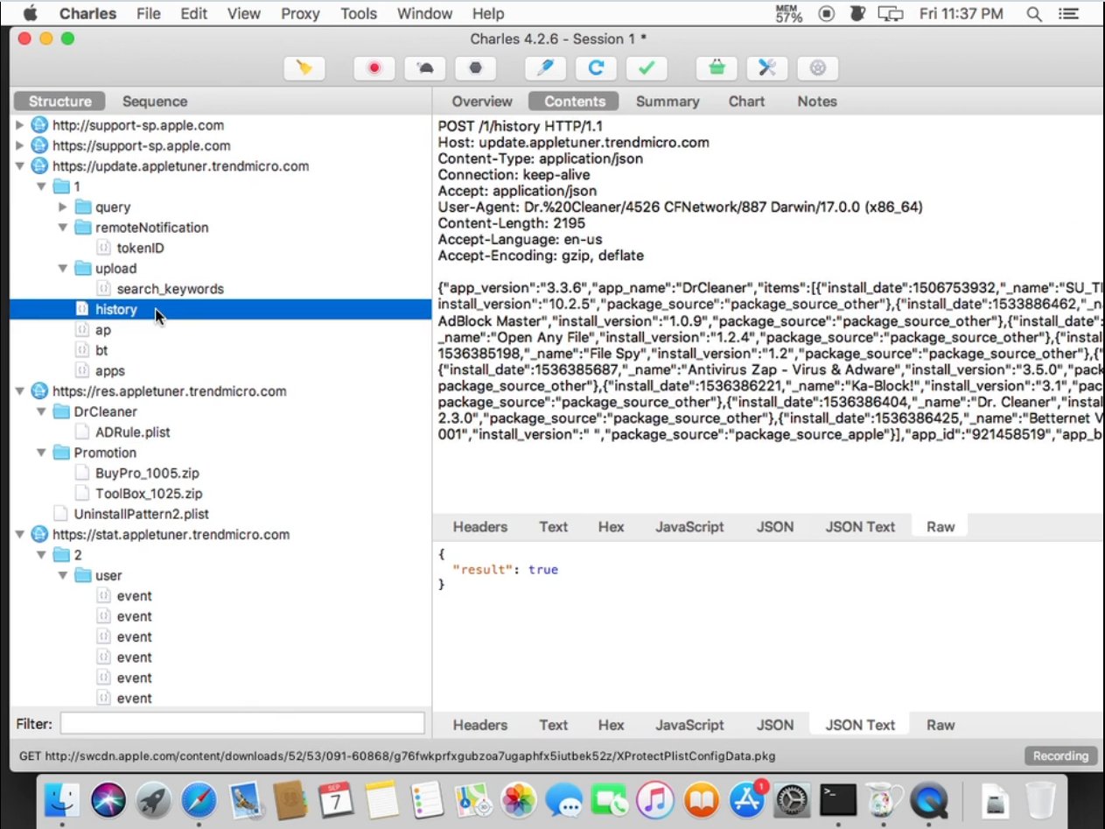Collapse the Promotion folder

point(41,453)
